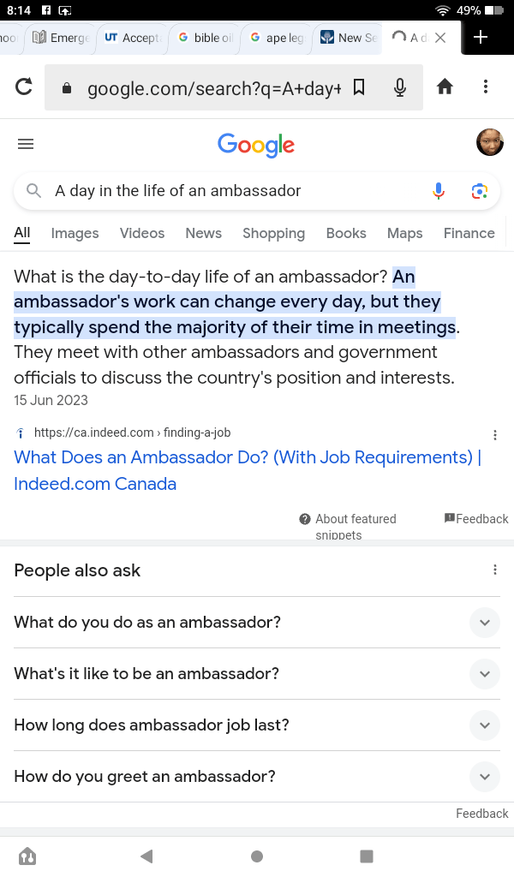
Task: Expand "How do you greet an ambassador?"
Action: pos(484,777)
